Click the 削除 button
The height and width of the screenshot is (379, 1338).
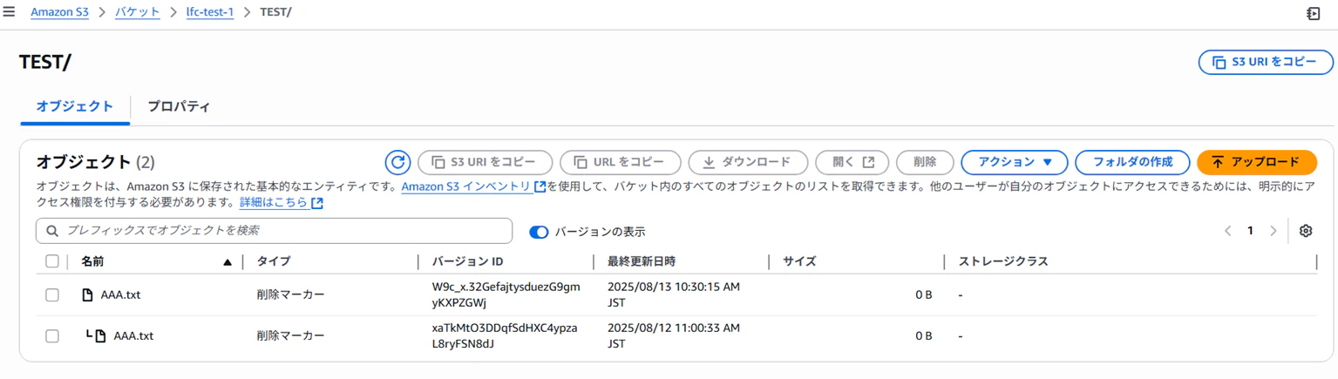point(925,162)
